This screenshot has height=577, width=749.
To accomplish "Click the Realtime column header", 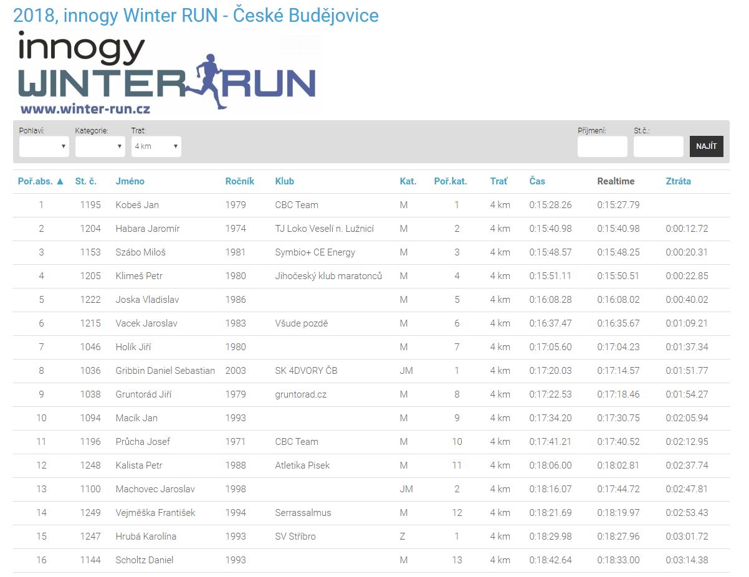I will tap(616, 181).
